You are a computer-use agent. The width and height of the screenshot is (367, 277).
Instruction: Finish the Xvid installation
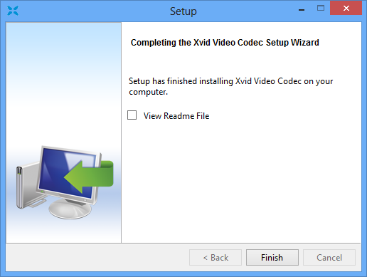click(x=272, y=257)
